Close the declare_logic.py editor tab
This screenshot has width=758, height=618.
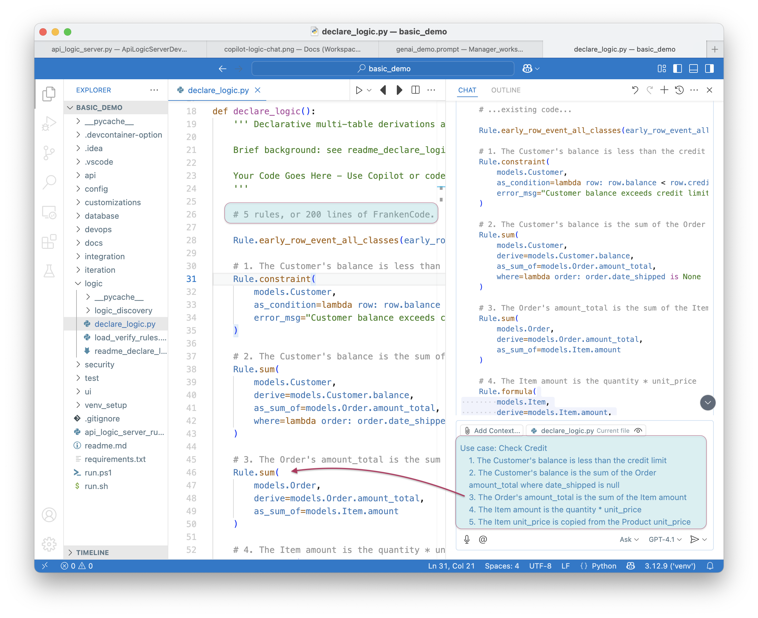258,90
